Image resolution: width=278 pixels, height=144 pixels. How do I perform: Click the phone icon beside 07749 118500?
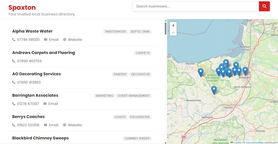click(14, 40)
